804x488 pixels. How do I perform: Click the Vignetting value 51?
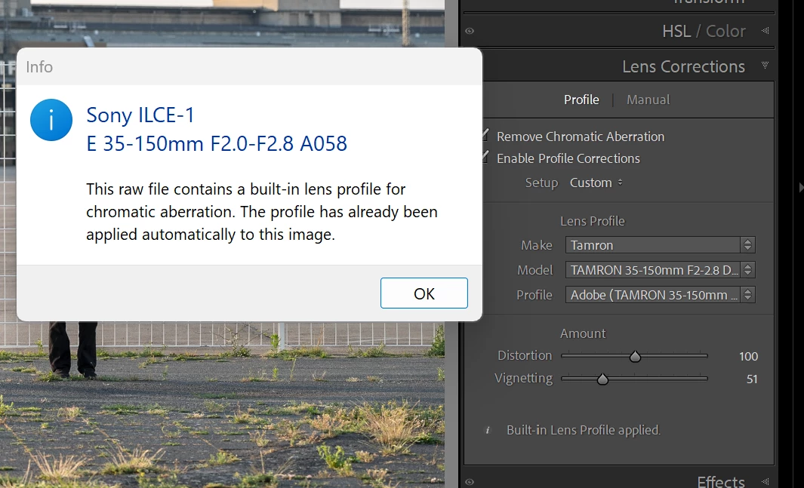[x=752, y=379]
